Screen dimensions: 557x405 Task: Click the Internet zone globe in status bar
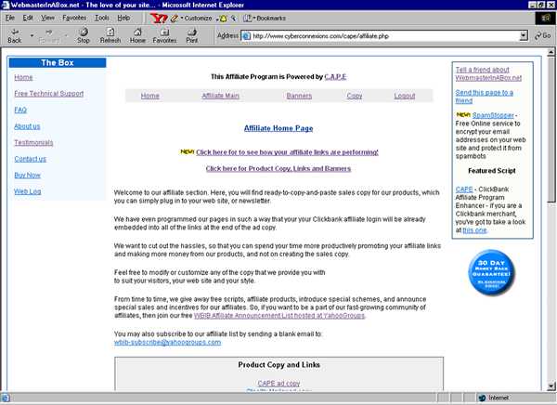[482, 398]
